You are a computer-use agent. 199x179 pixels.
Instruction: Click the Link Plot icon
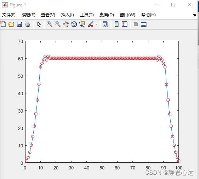click(105, 24)
